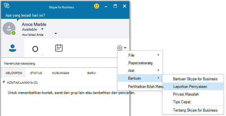This screenshot has height=116, width=226.
Task: Click the Atur lokasi Anda text
Action: tap(33, 35)
